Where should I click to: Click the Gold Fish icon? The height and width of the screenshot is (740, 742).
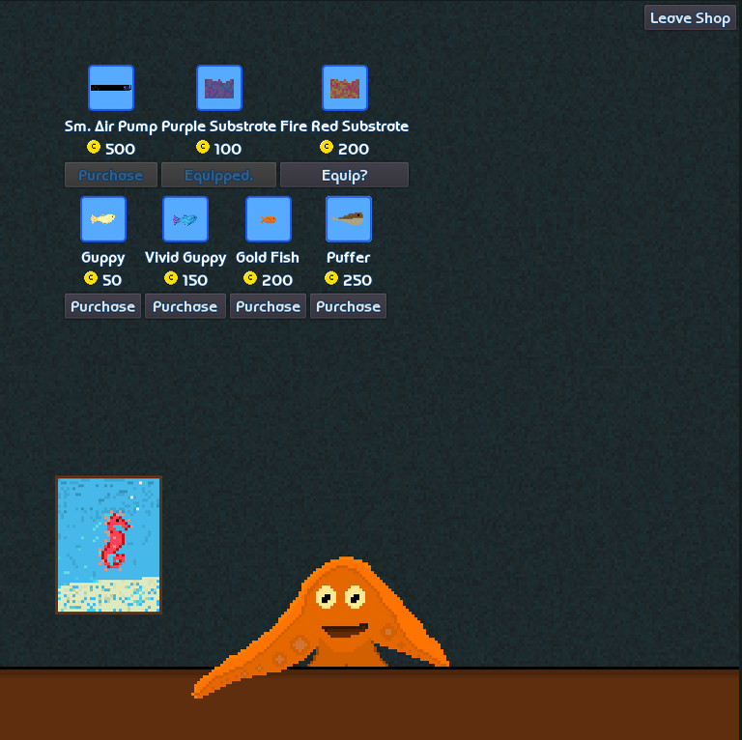(269, 219)
